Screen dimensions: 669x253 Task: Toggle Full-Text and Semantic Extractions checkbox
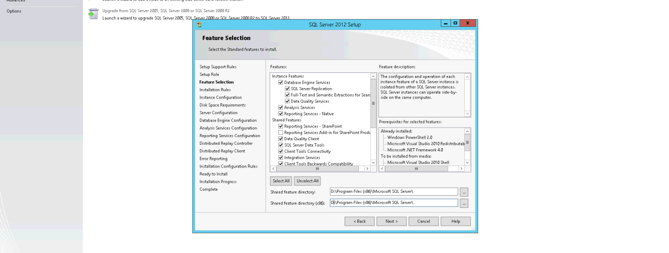[x=287, y=95]
